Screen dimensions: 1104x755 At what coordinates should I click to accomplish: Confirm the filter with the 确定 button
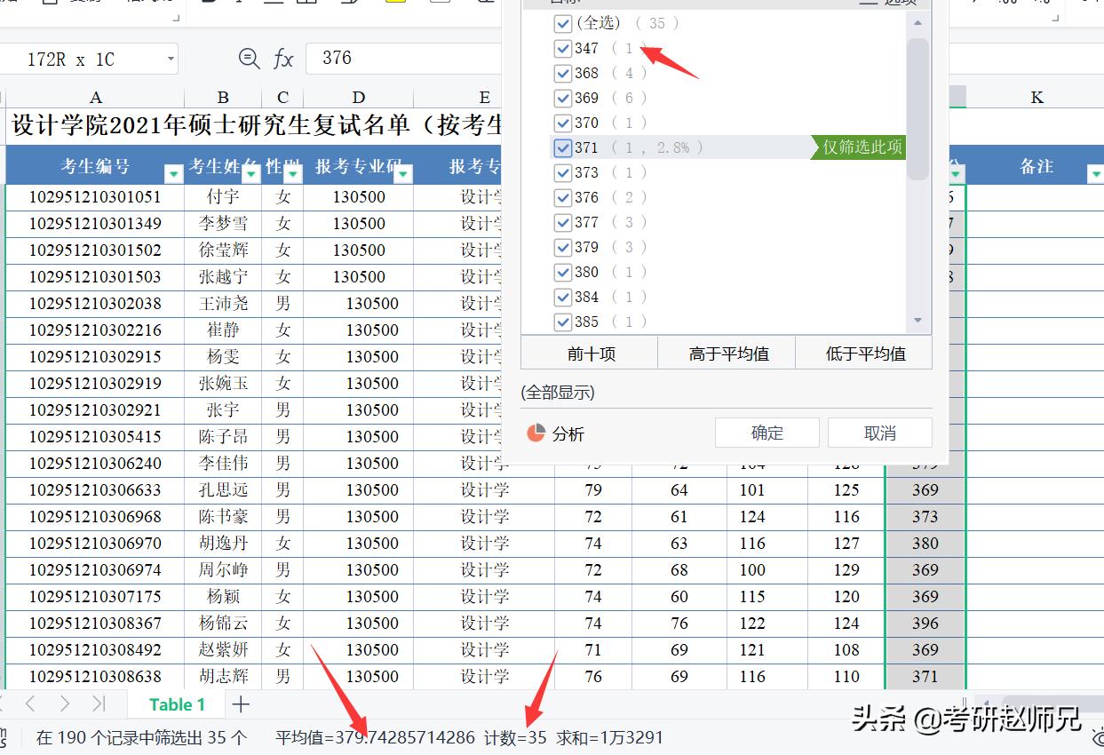[766, 433]
